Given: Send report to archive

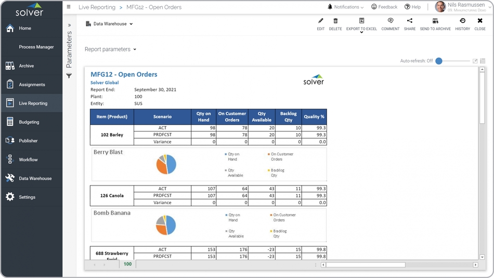Looking at the screenshot, I should (435, 21).
